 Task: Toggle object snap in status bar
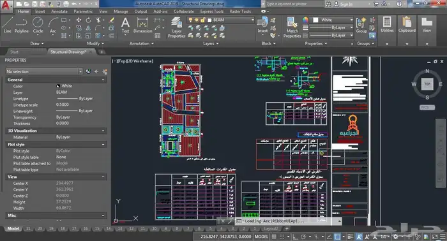(x=337, y=237)
